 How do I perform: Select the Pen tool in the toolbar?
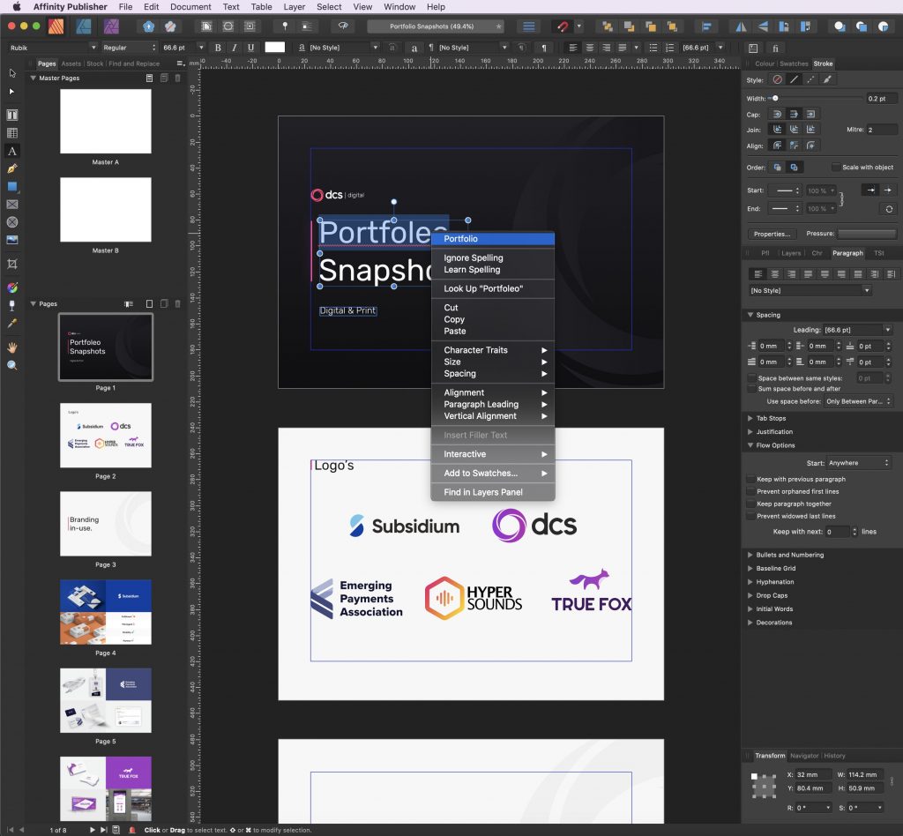pos(12,168)
